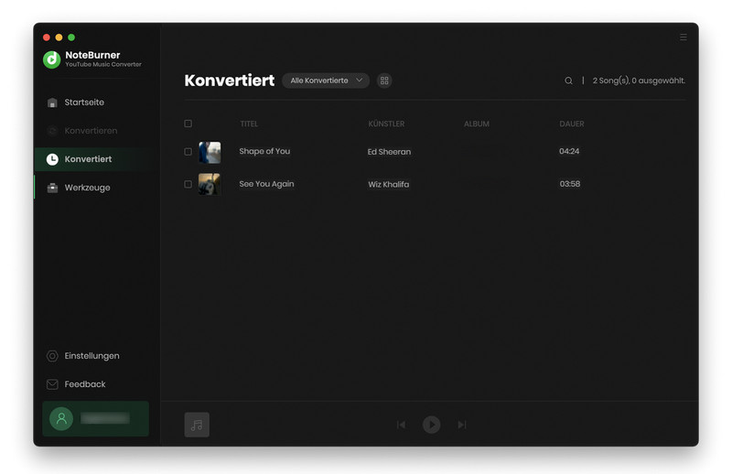Click the user avatar icon

61,418
